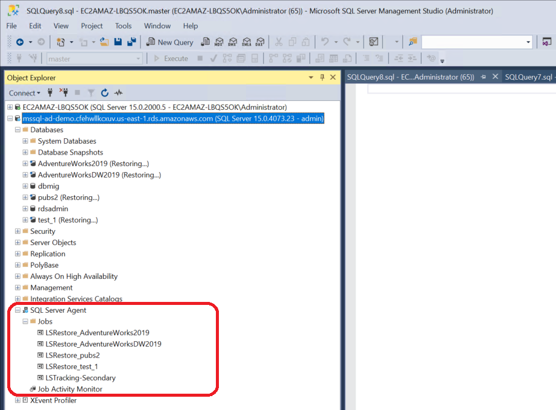Click the XMLA query icon
This screenshot has height=410, width=556.
(x=247, y=42)
